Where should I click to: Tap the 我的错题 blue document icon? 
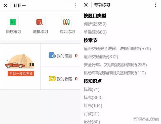(x=52, y=55)
